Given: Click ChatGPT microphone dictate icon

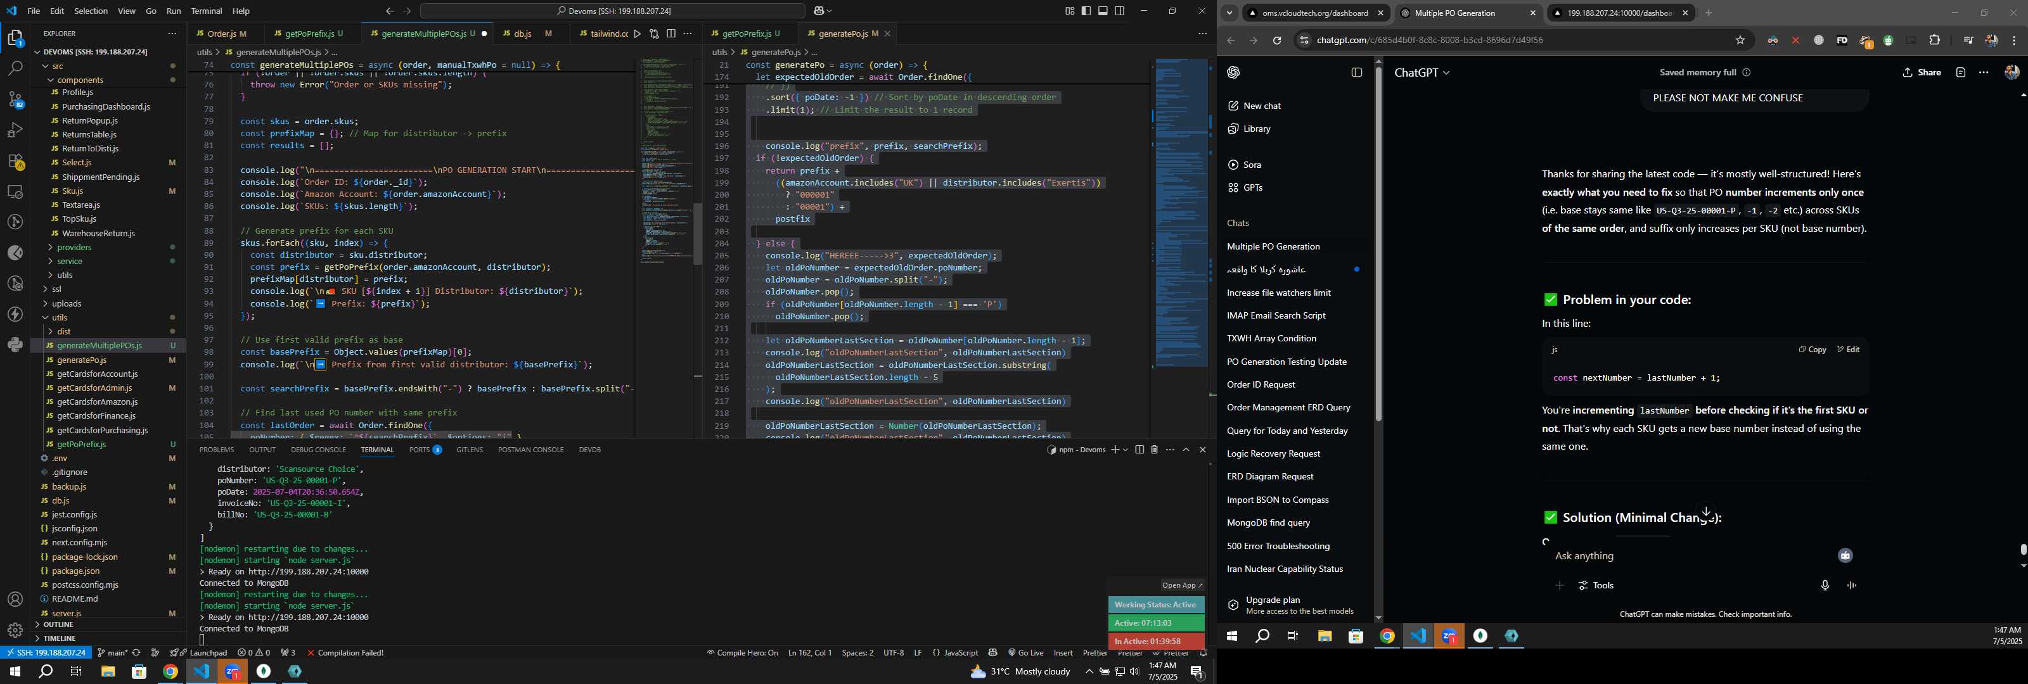Looking at the screenshot, I should coord(1825,586).
